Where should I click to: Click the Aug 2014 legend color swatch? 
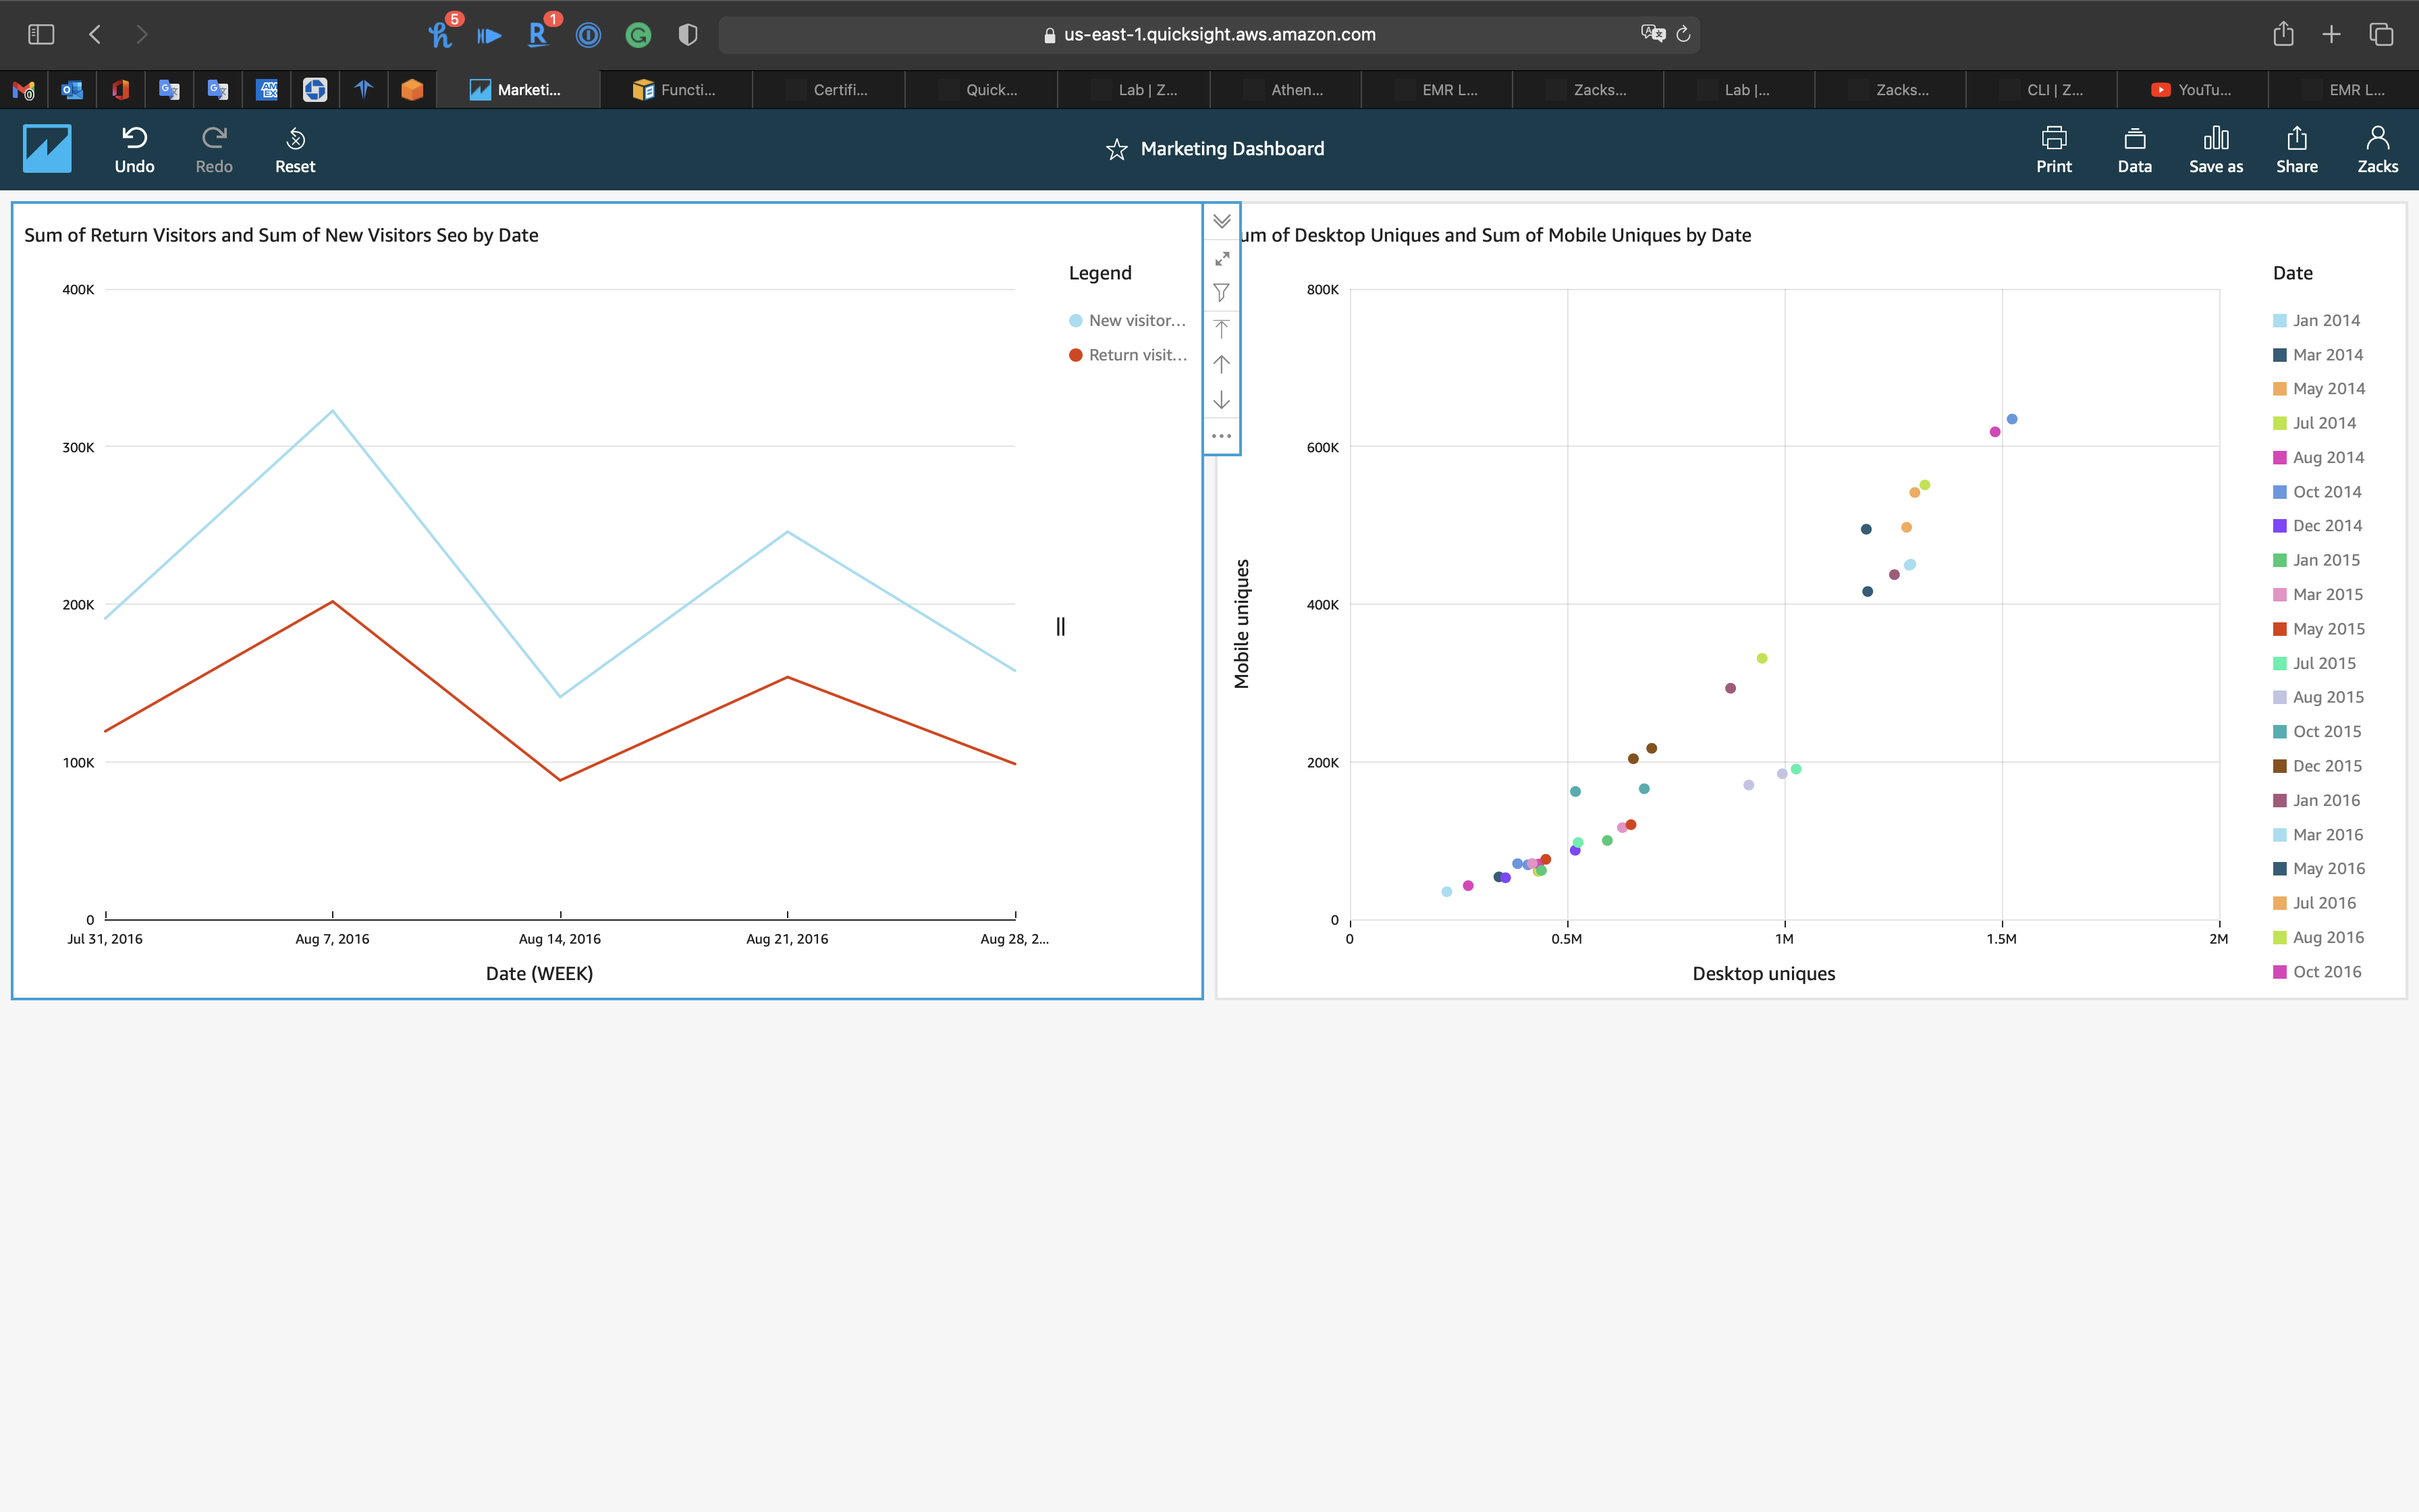pos(2279,458)
